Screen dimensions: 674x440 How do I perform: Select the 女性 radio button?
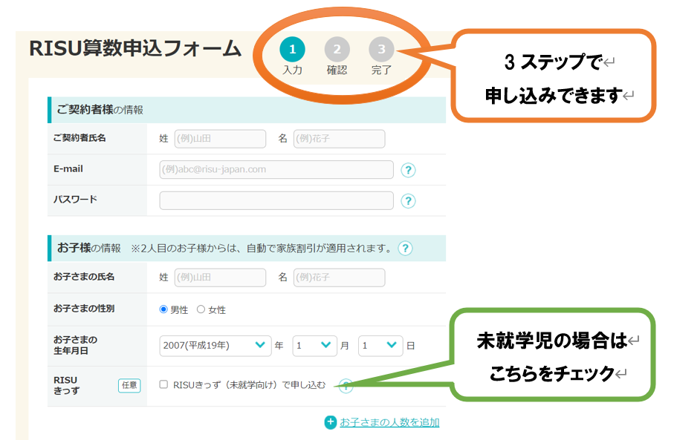(x=201, y=309)
